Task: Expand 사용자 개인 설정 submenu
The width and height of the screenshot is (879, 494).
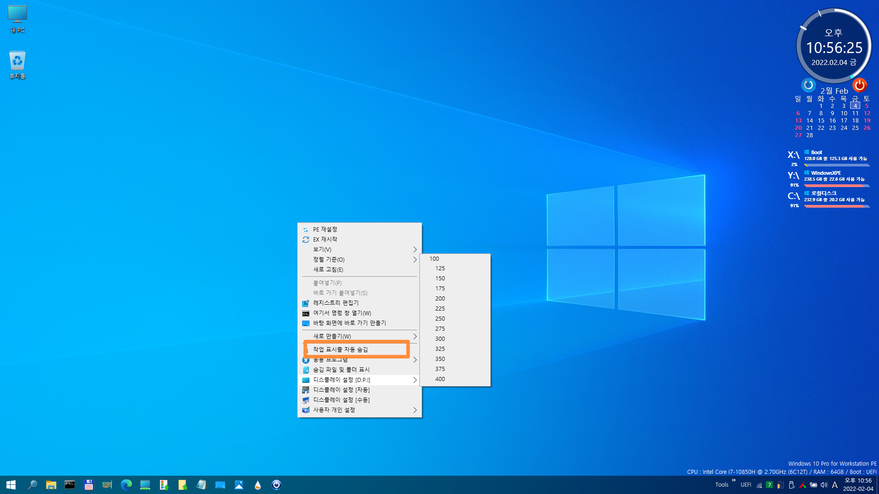Action: coord(359,410)
